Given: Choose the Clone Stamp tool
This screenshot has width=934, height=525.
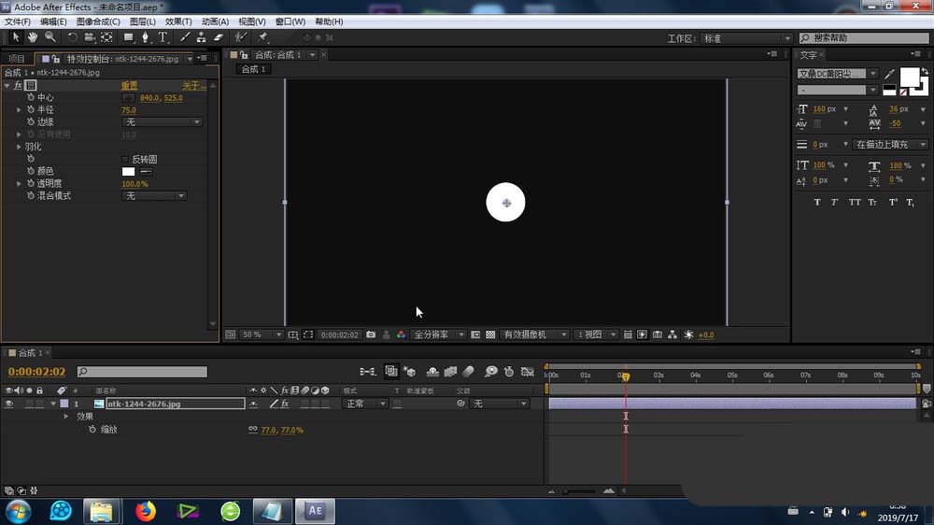Looking at the screenshot, I should (x=201, y=37).
